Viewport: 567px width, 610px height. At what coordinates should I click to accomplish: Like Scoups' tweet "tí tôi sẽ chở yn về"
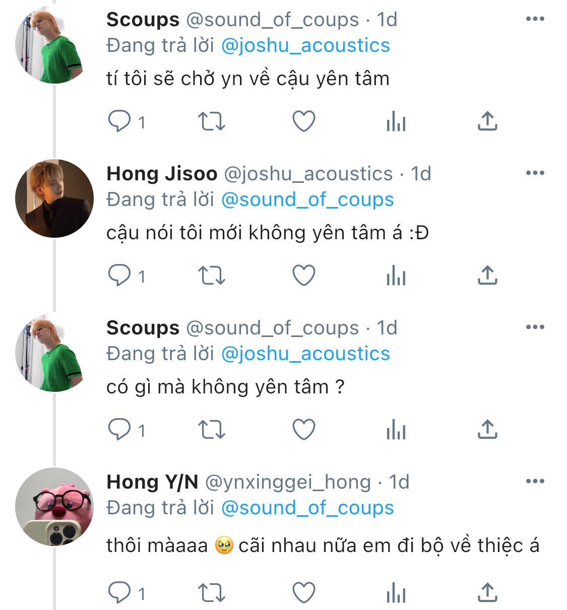(x=304, y=121)
